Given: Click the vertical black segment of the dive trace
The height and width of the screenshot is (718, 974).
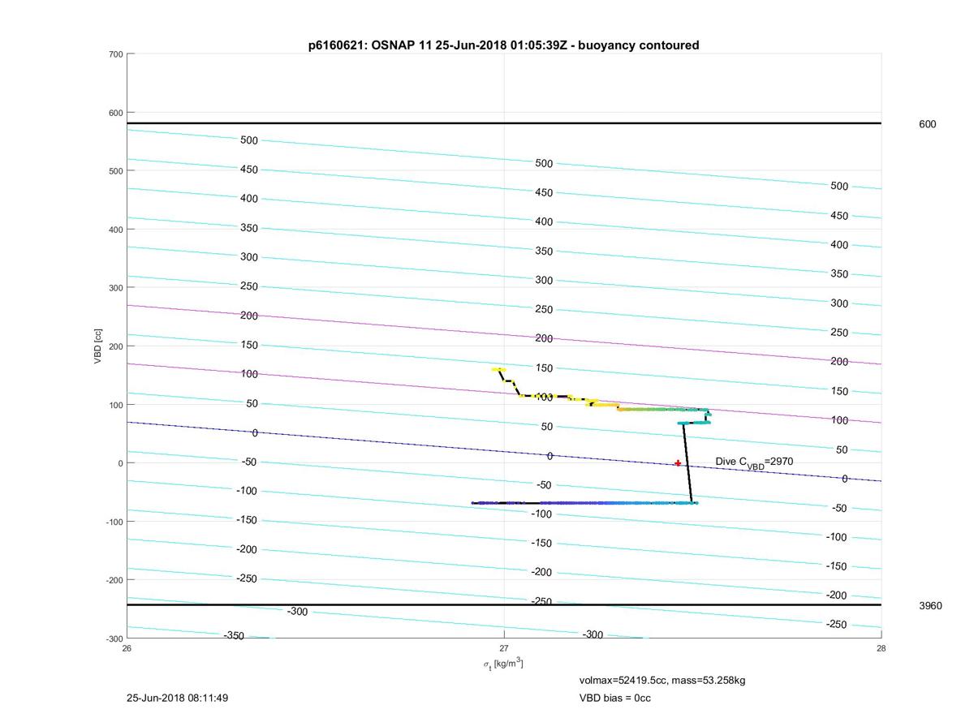Looking at the screenshot, I should coord(687,462).
